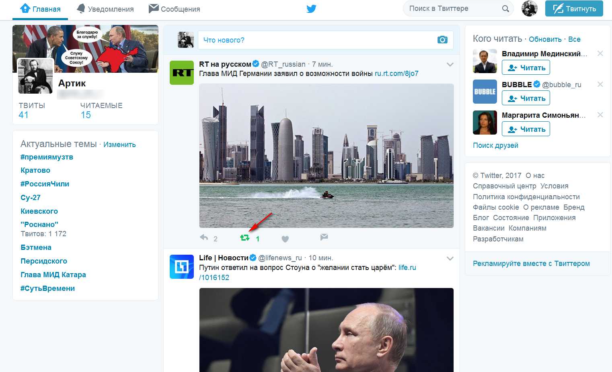Click the Twitter bird logo
Viewport: 612px width, 372px height.
[311, 9]
